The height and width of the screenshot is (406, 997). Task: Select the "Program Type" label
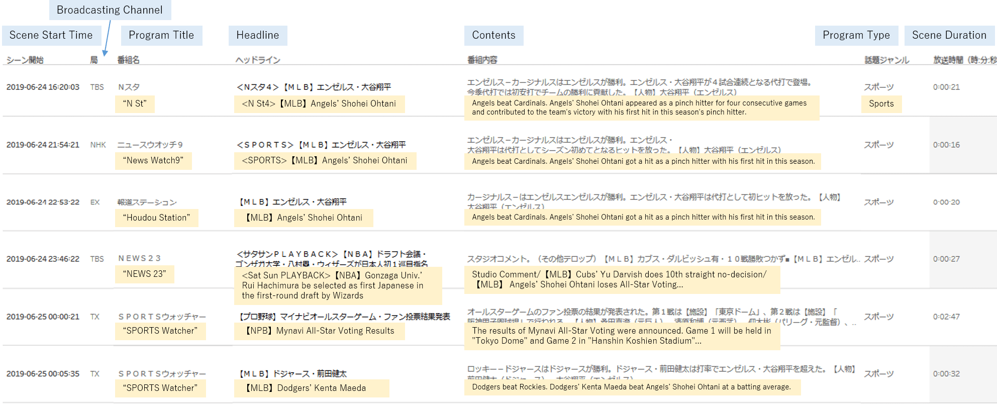click(x=856, y=35)
